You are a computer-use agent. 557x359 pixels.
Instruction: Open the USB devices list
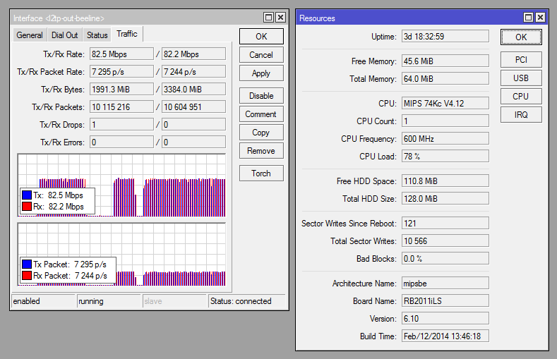click(520, 78)
